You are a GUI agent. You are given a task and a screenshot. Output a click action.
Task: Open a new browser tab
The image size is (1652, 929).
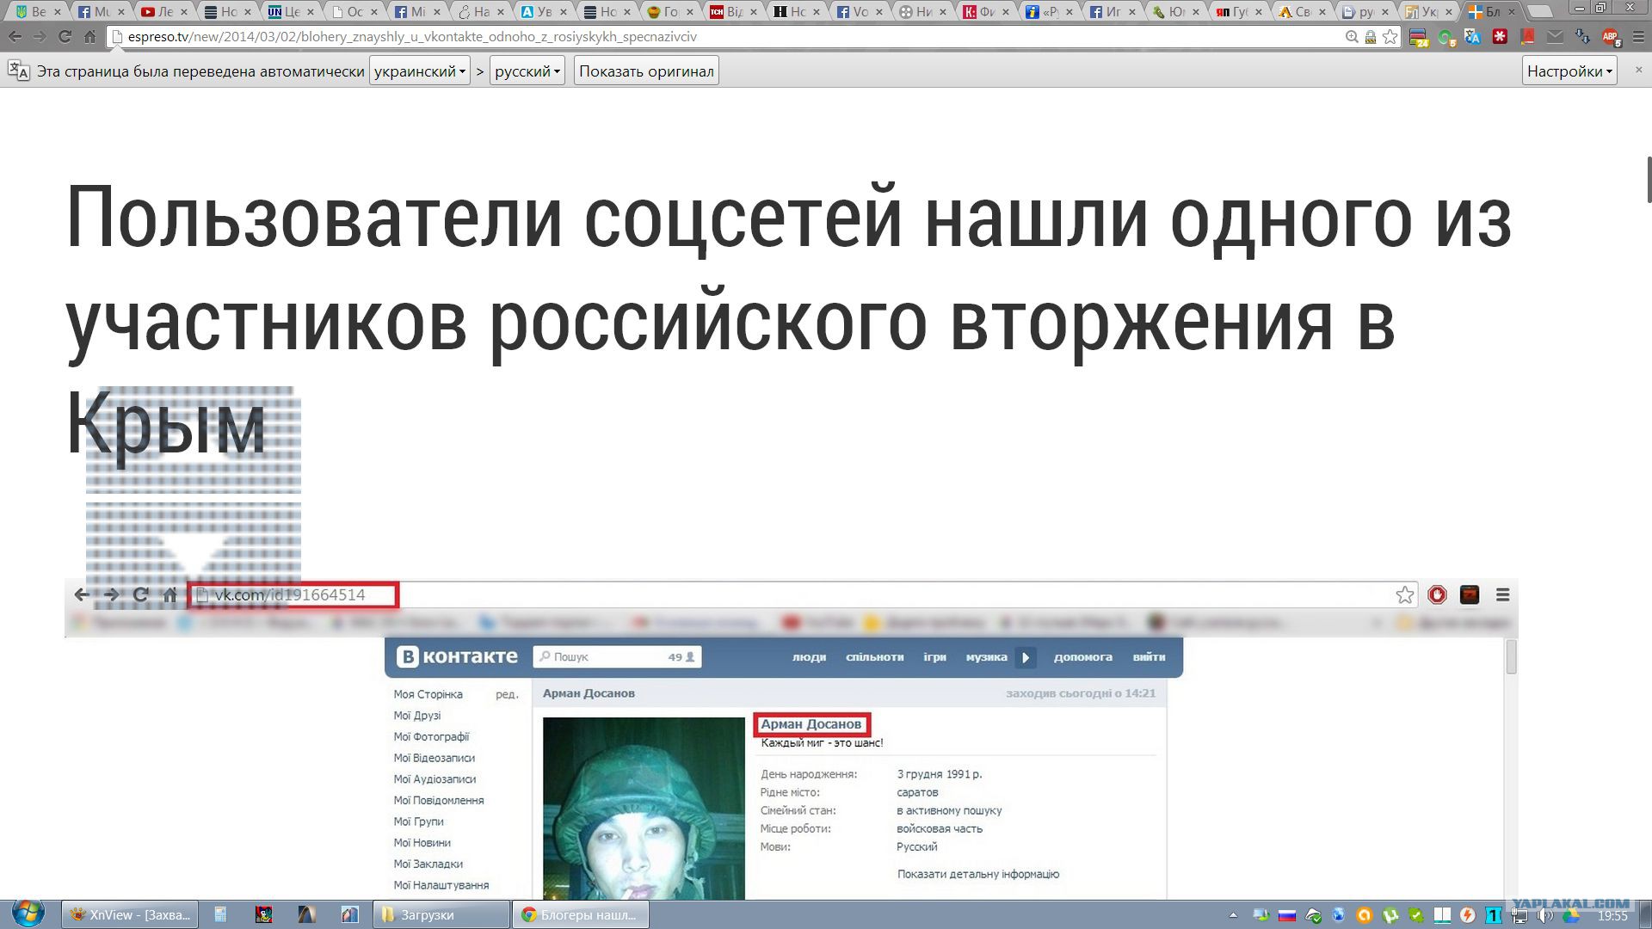[x=1541, y=11]
